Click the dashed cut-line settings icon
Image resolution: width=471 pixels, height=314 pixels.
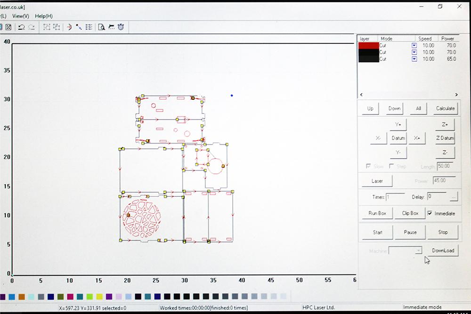pos(112,27)
